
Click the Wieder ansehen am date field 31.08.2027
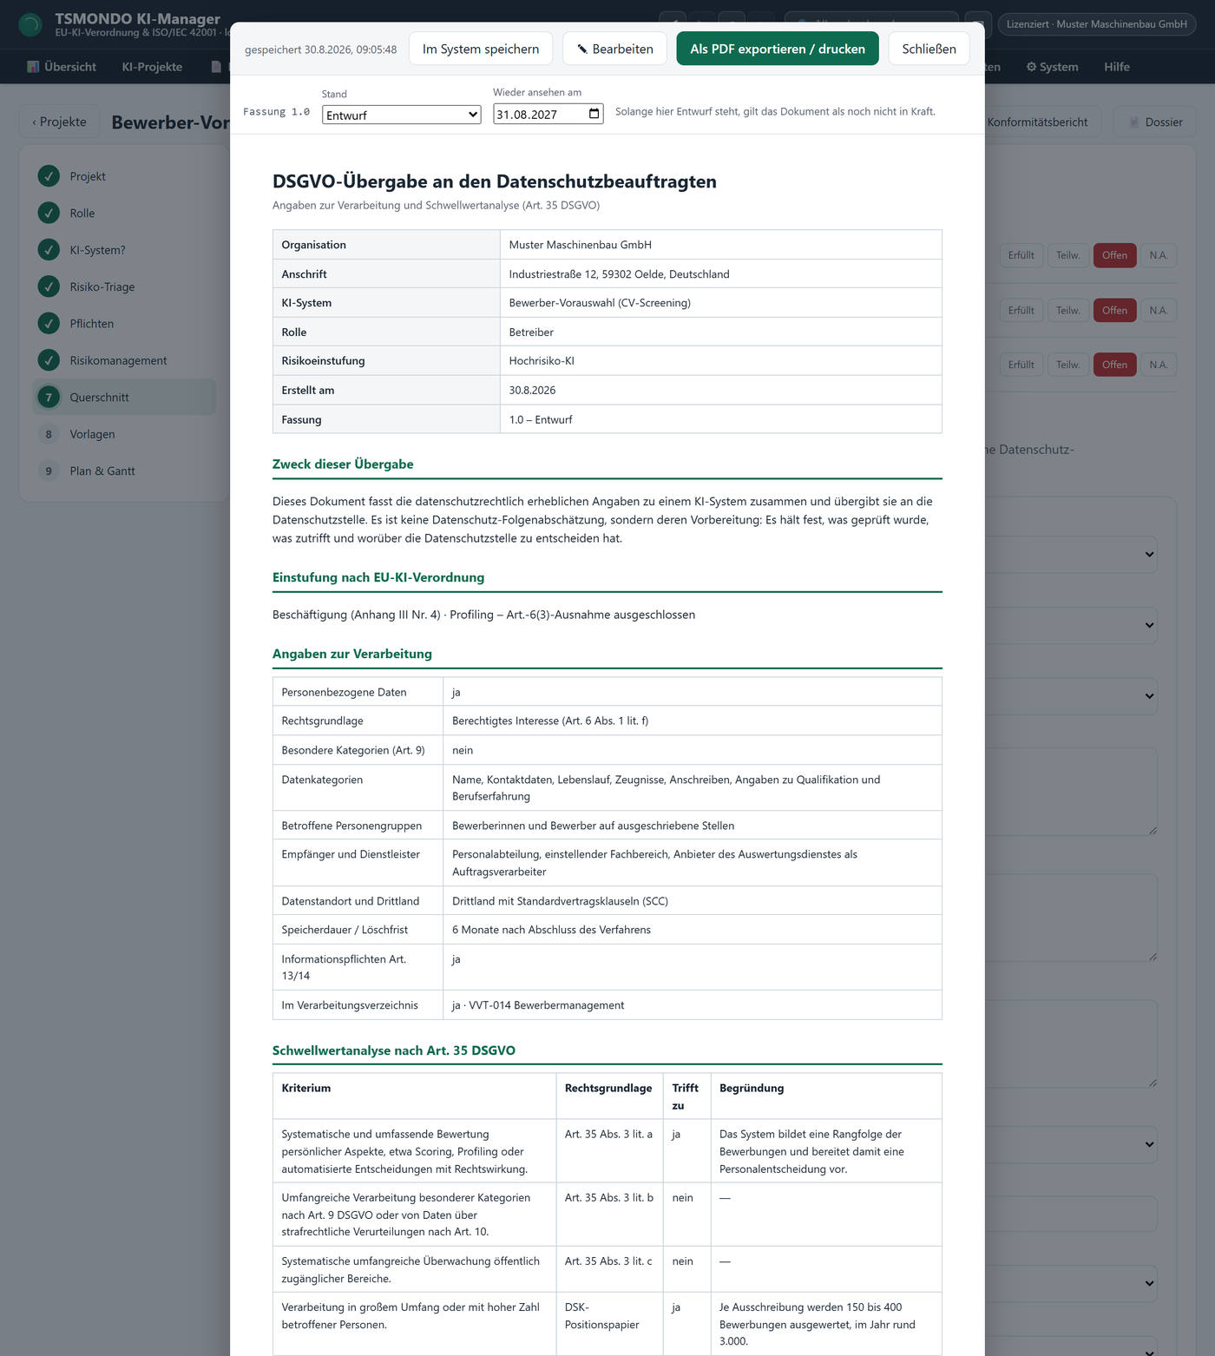[x=548, y=114]
